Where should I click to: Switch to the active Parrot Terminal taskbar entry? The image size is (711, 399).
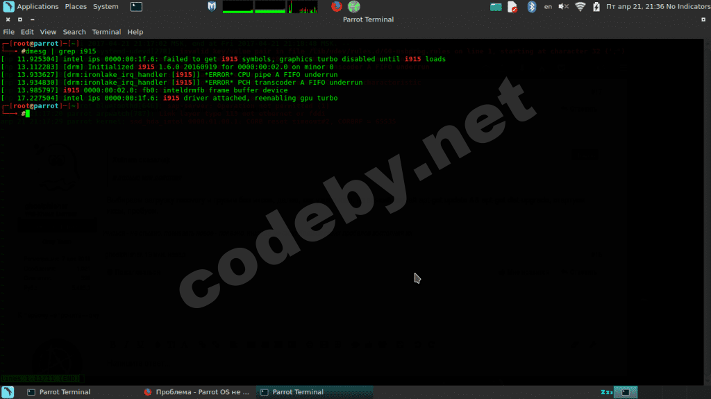315,392
